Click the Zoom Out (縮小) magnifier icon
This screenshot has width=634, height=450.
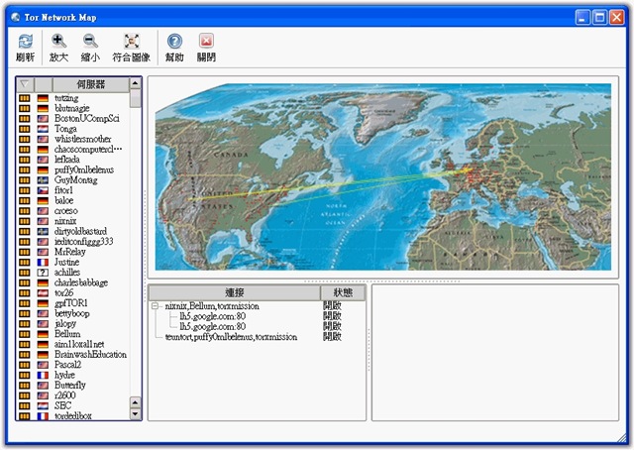click(x=90, y=42)
